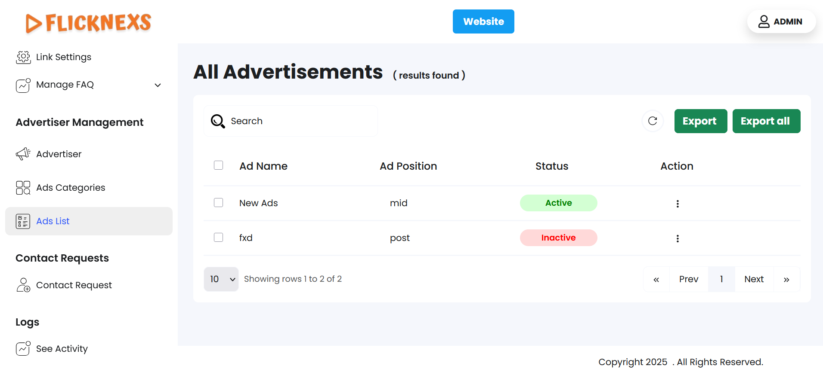
Task: Check the New Ads row checkbox
Action: click(x=219, y=202)
